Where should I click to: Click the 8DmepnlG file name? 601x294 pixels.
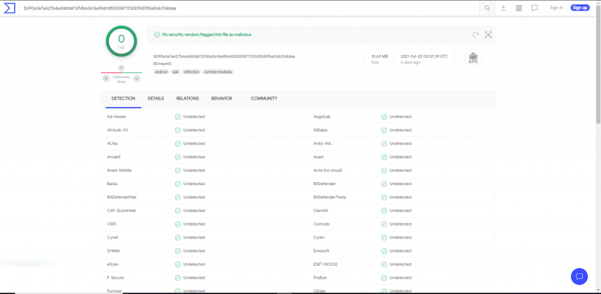(x=162, y=63)
